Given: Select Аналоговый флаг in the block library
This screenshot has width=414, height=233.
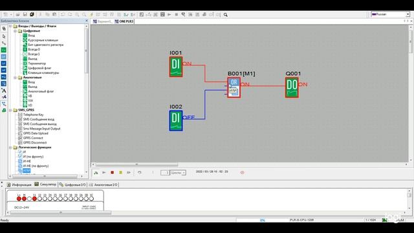Looking at the screenshot, I should (x=41, y=91).
